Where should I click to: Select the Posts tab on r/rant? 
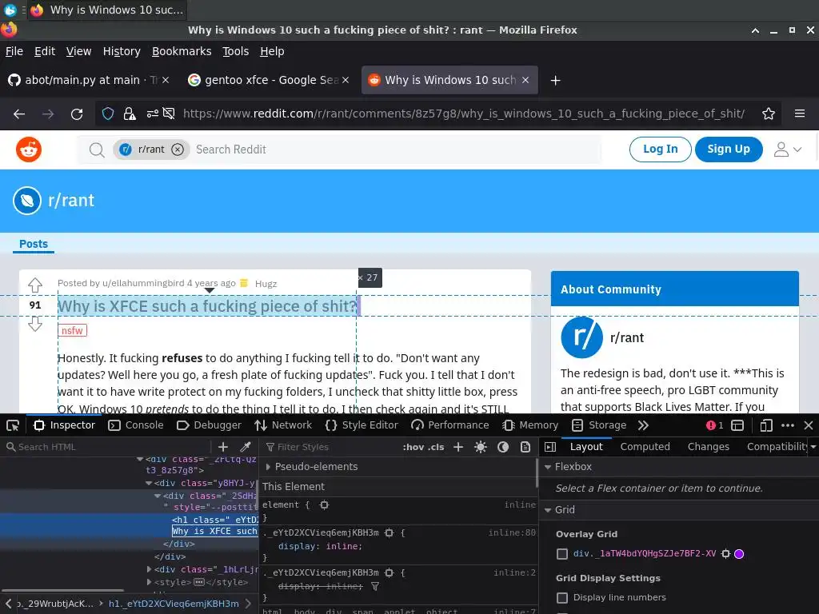(34, 244)
